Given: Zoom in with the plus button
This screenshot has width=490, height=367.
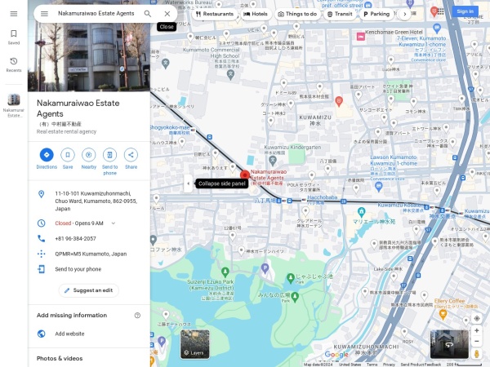Looking at the screenshot, I should (x=477, y=332).
